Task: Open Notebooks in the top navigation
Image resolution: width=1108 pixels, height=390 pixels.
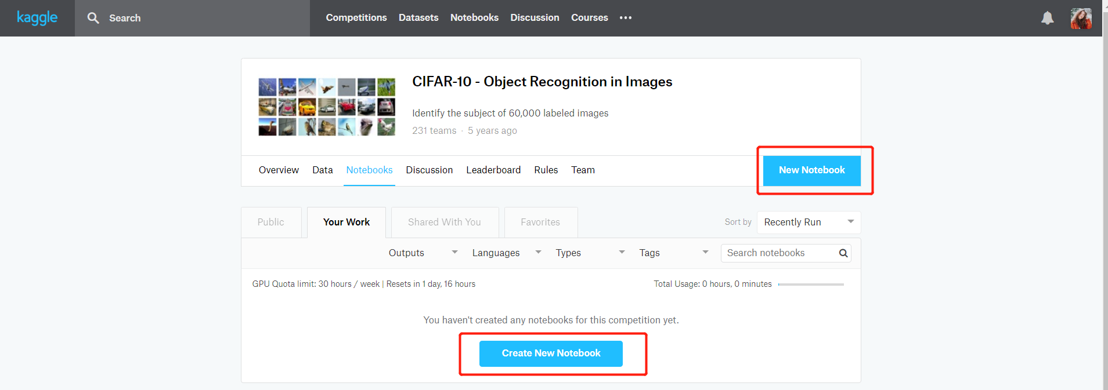Action: coord(474,18)
